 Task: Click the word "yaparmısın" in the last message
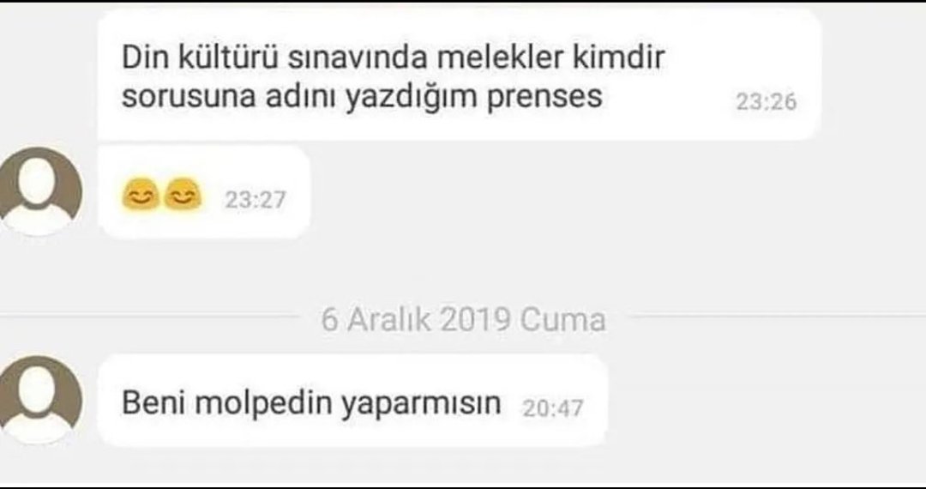click(x=420, y=404)
